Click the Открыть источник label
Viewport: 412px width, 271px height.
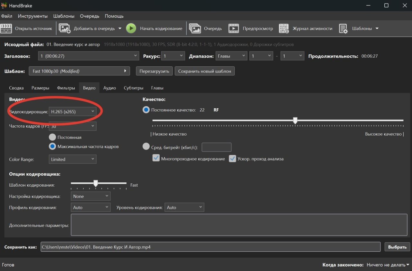(33, 29)
